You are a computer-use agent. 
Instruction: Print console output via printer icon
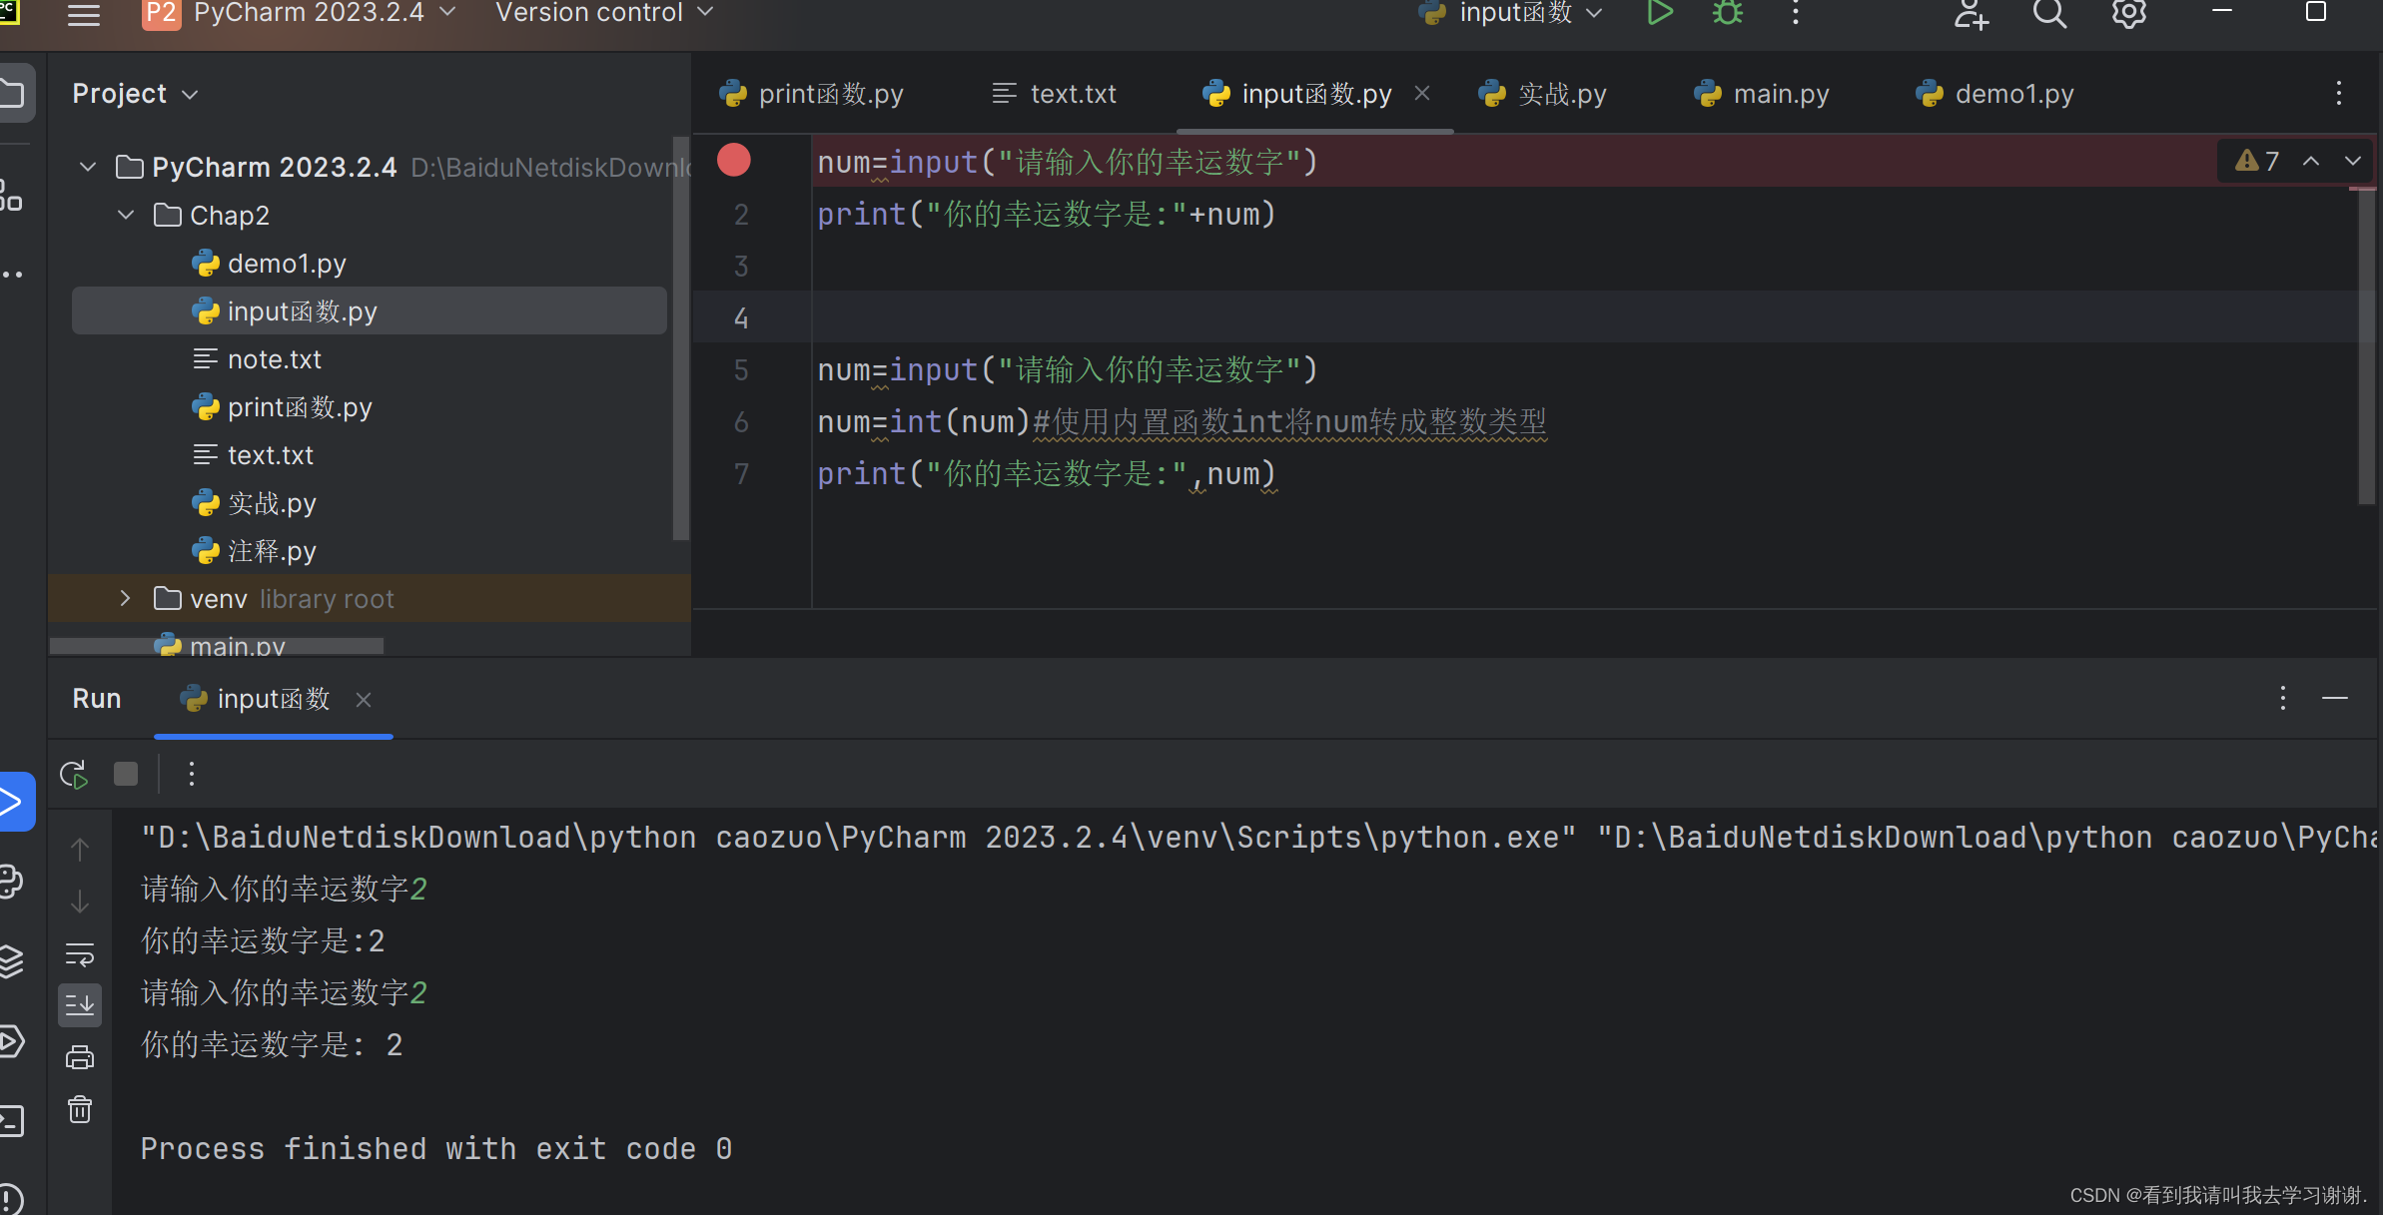click(x=80, y=1057)
